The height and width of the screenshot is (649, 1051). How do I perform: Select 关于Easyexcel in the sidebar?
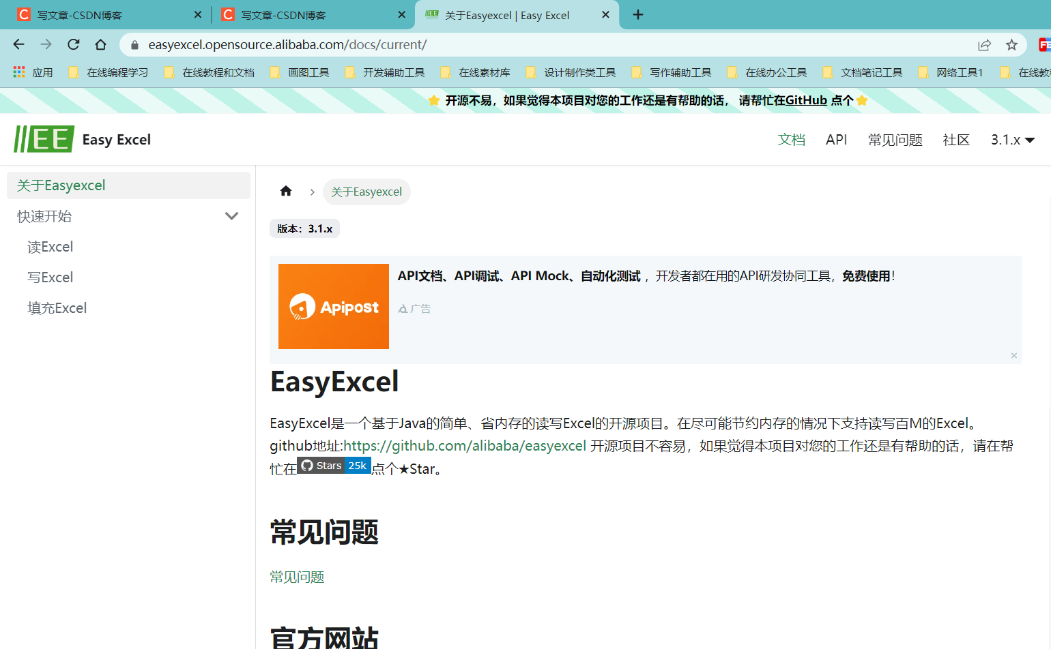click(x=128, y=185)
